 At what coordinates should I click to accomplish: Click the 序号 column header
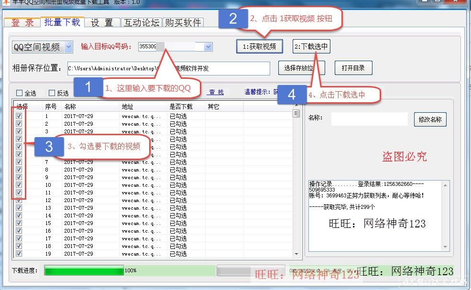pyautogui.click(x=51, y=107)
